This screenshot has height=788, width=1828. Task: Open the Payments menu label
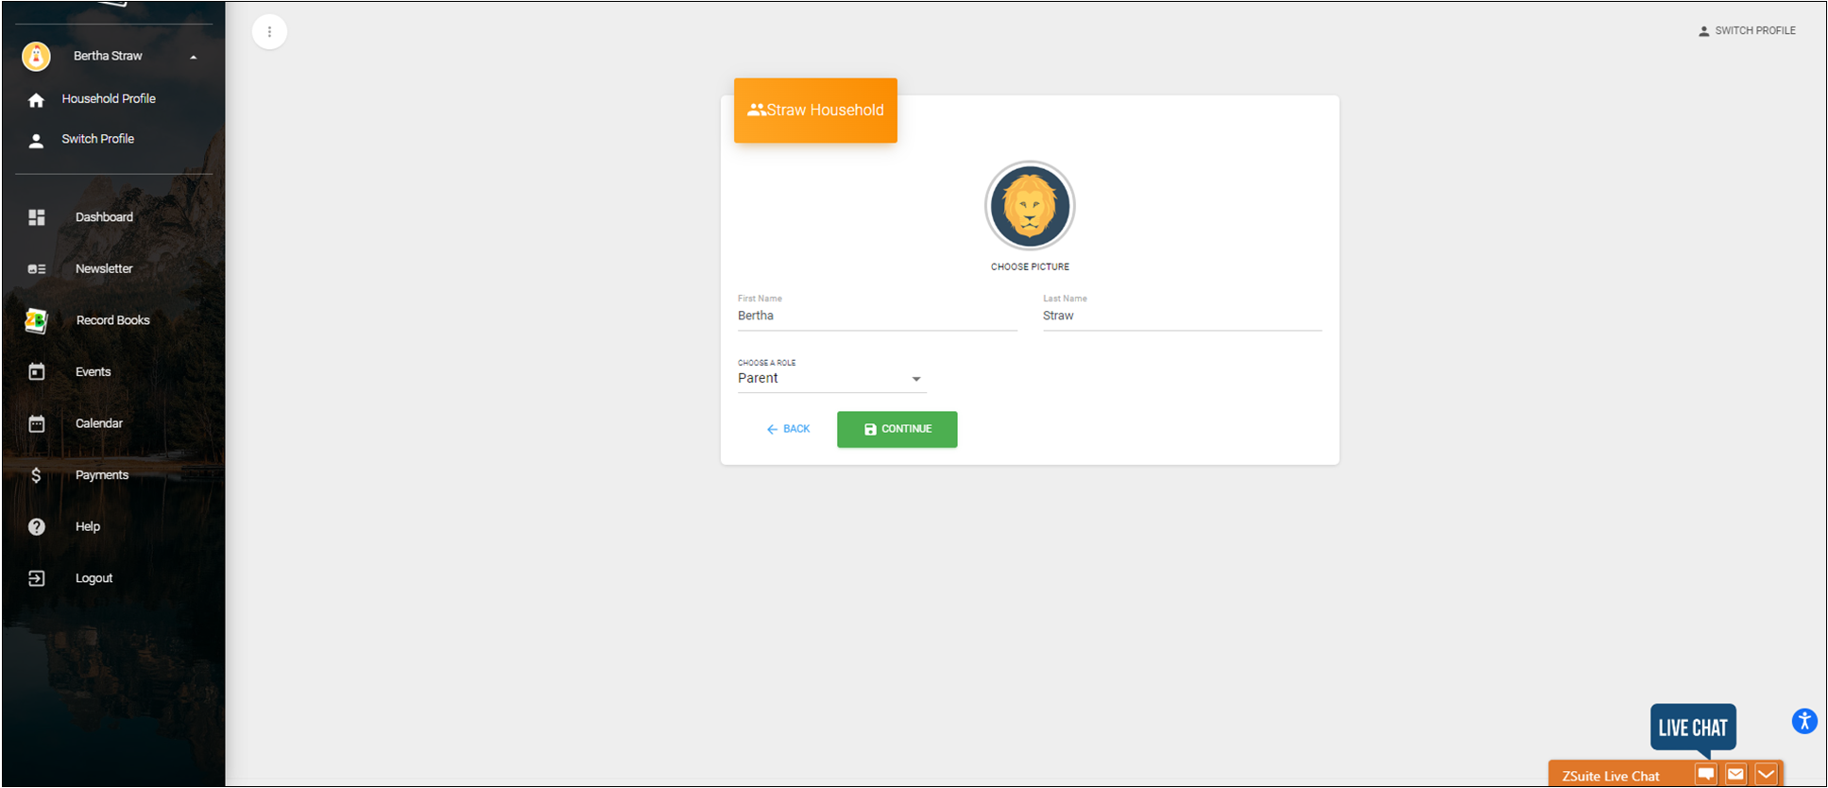coord(102,475)
